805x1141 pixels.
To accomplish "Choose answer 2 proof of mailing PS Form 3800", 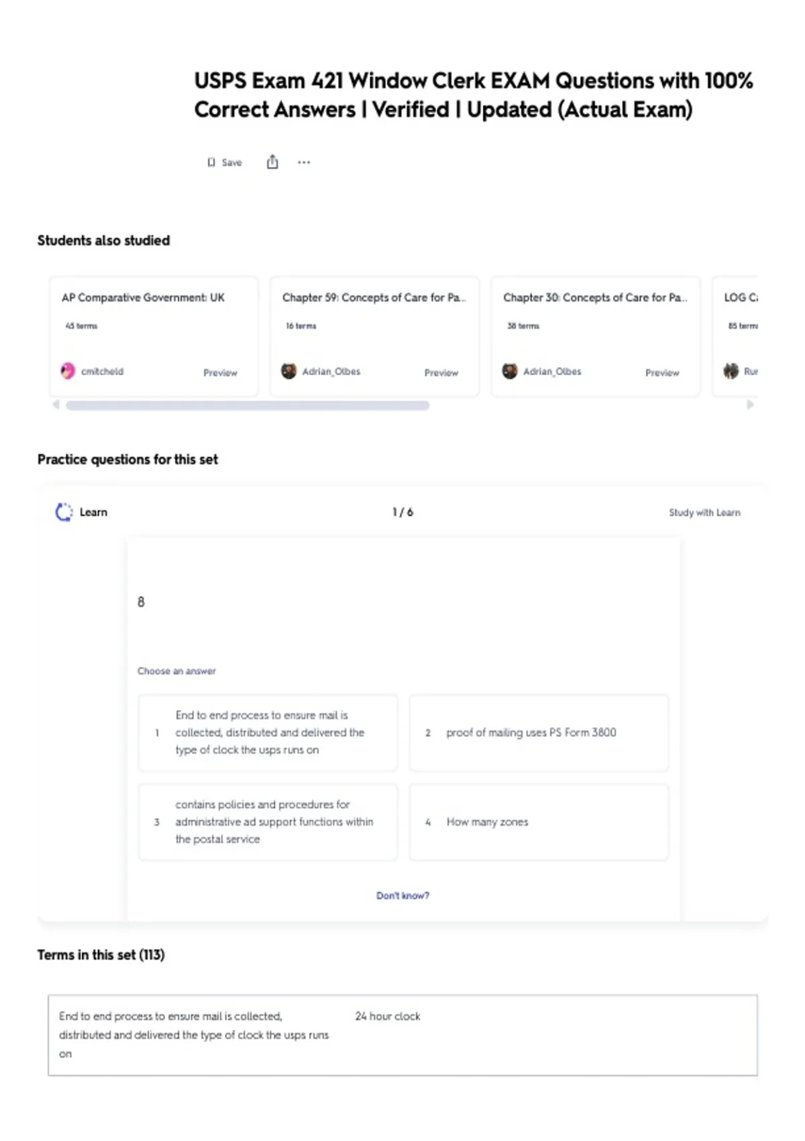I will click(x=539, y=733).
